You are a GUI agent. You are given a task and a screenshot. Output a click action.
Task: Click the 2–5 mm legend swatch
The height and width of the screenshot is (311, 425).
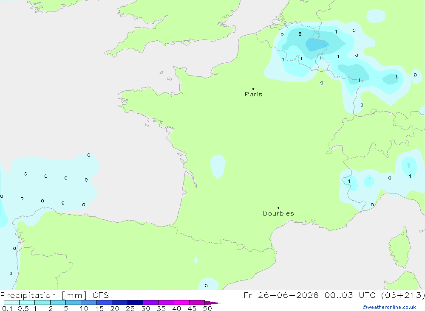[58, 303]
